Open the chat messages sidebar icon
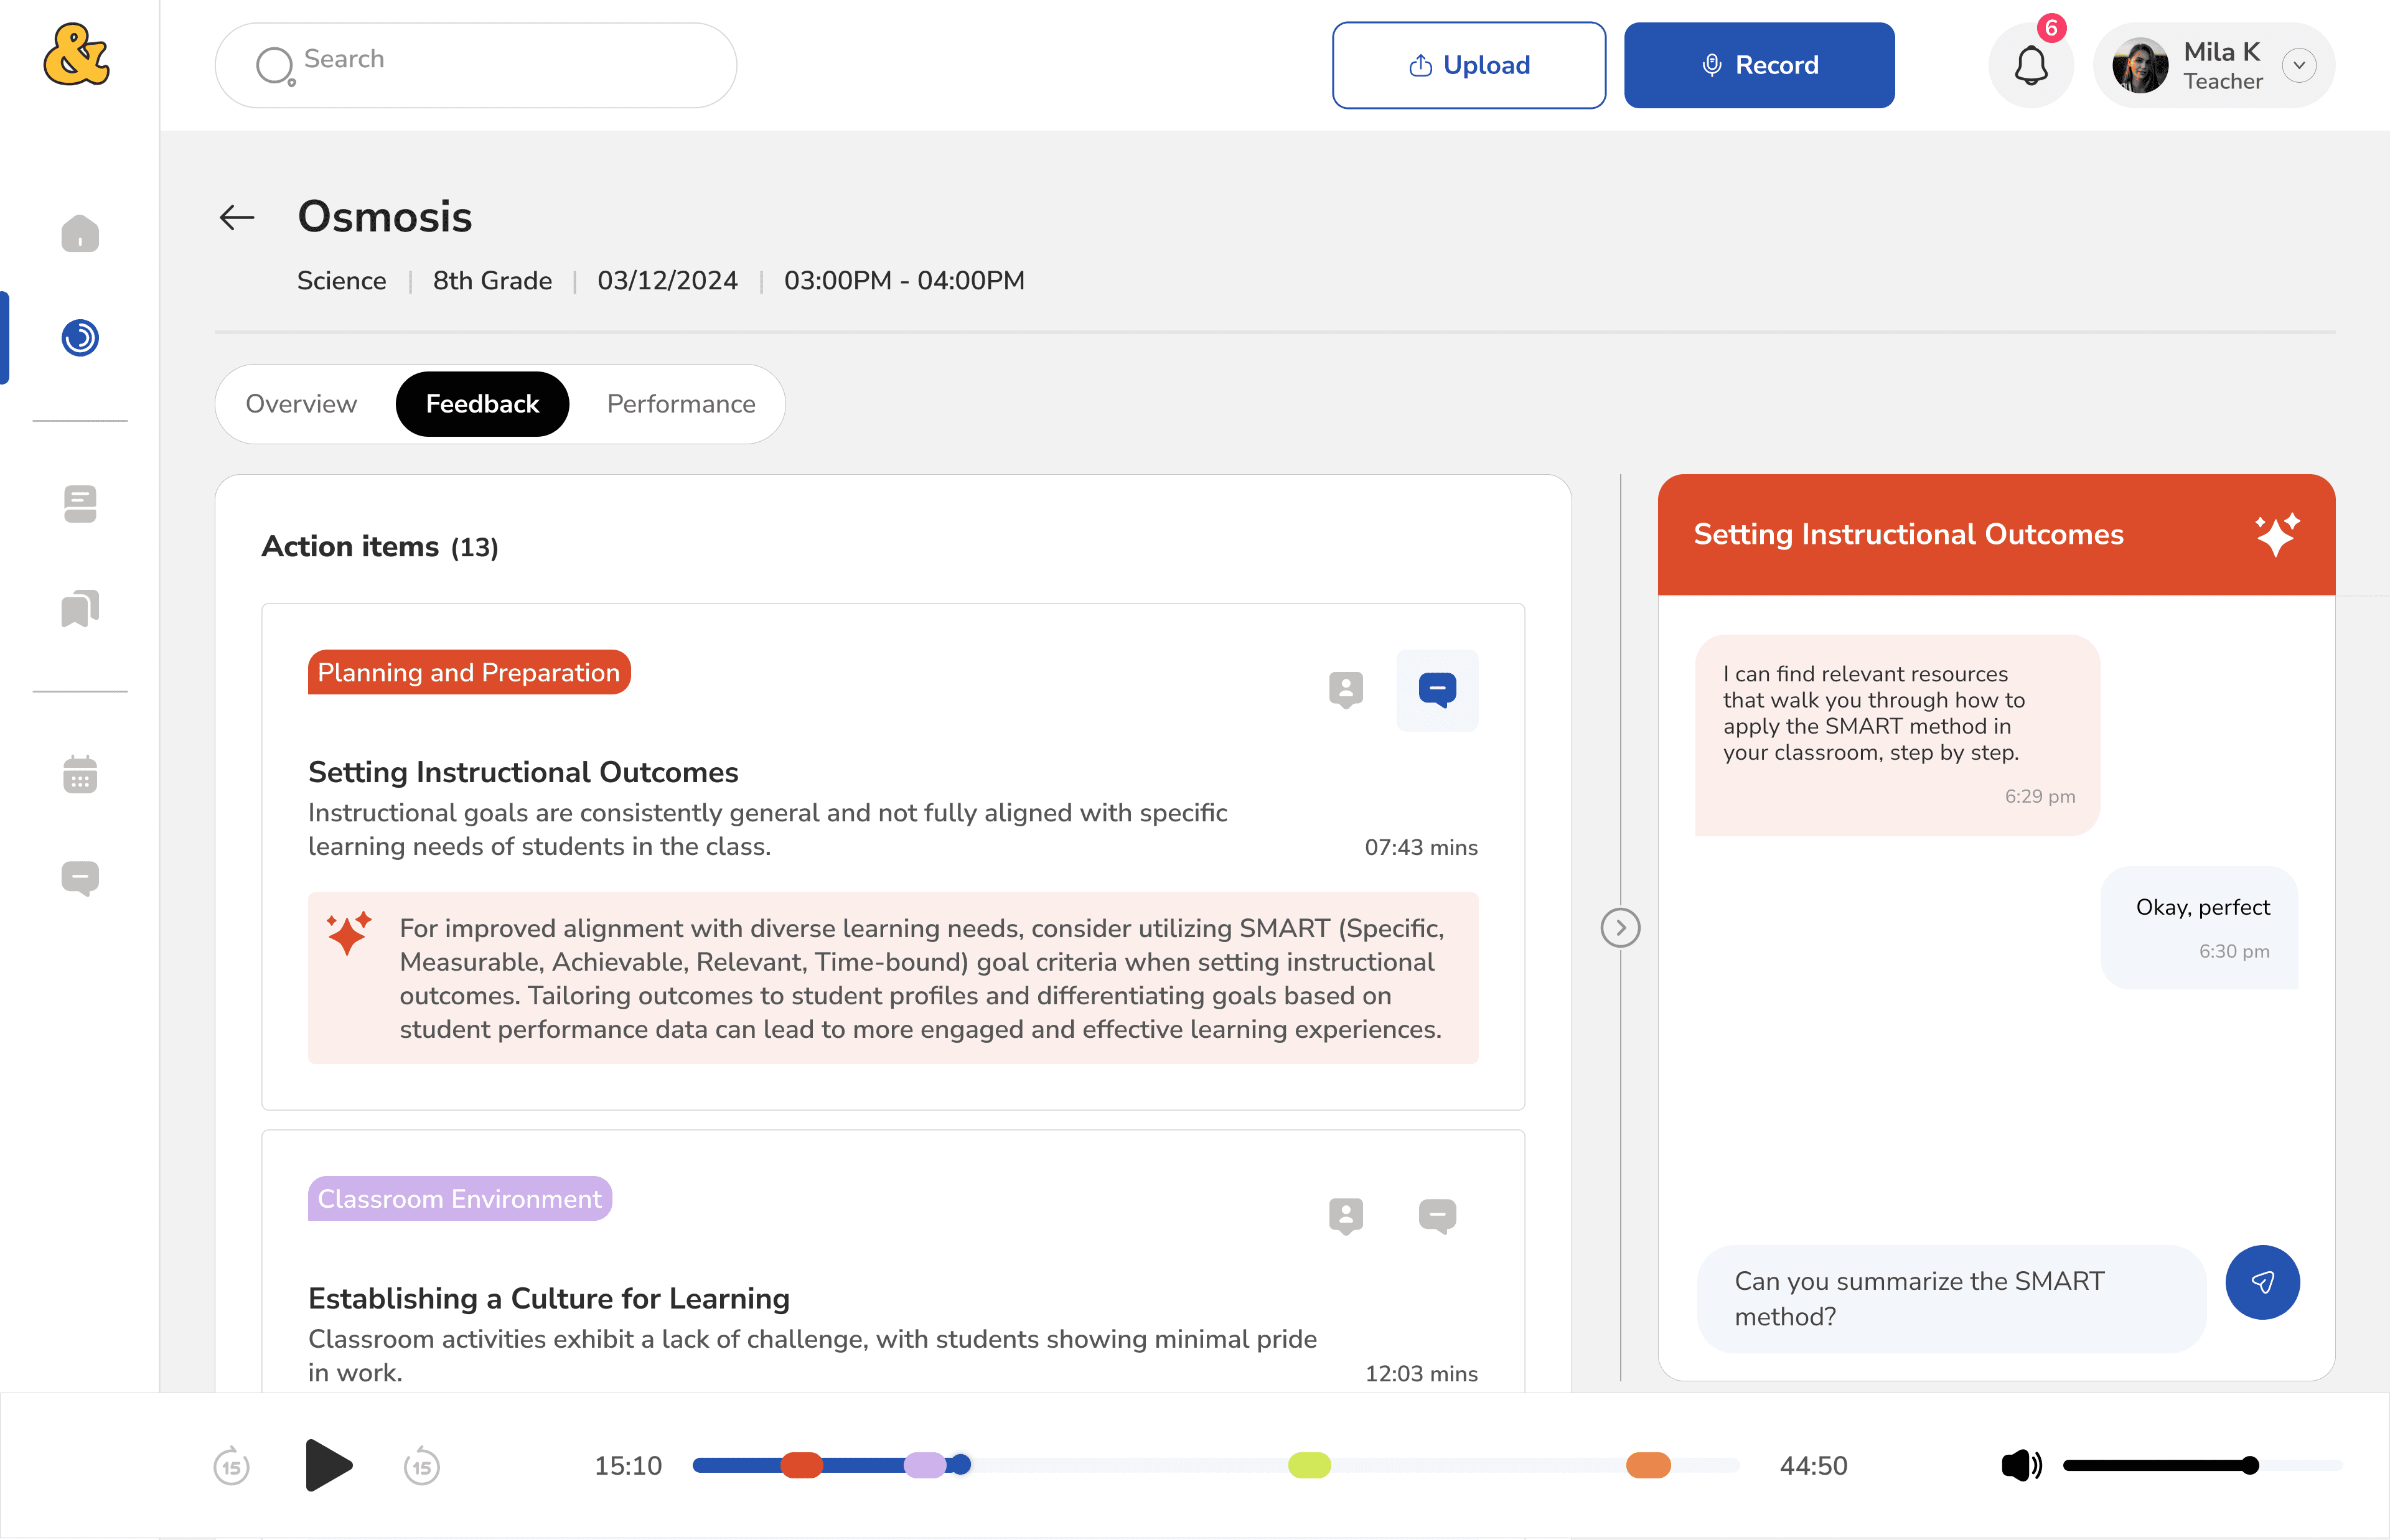Viewport: 2390px width, 1540px height. pyautogui.click(x=80, y=878)
